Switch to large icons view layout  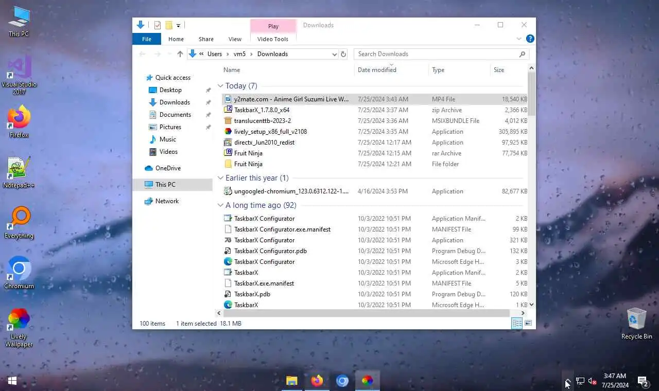(x=528, y=323)
